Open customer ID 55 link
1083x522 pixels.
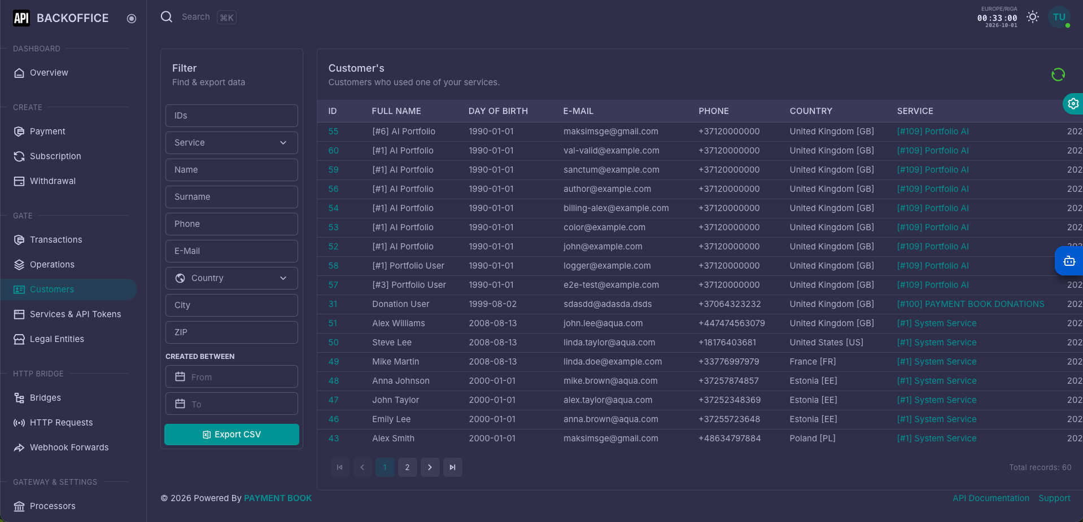333,131
